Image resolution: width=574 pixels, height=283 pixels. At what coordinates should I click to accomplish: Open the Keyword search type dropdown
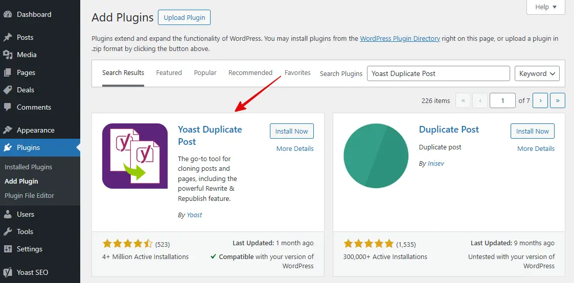click(x=537, y=73)
